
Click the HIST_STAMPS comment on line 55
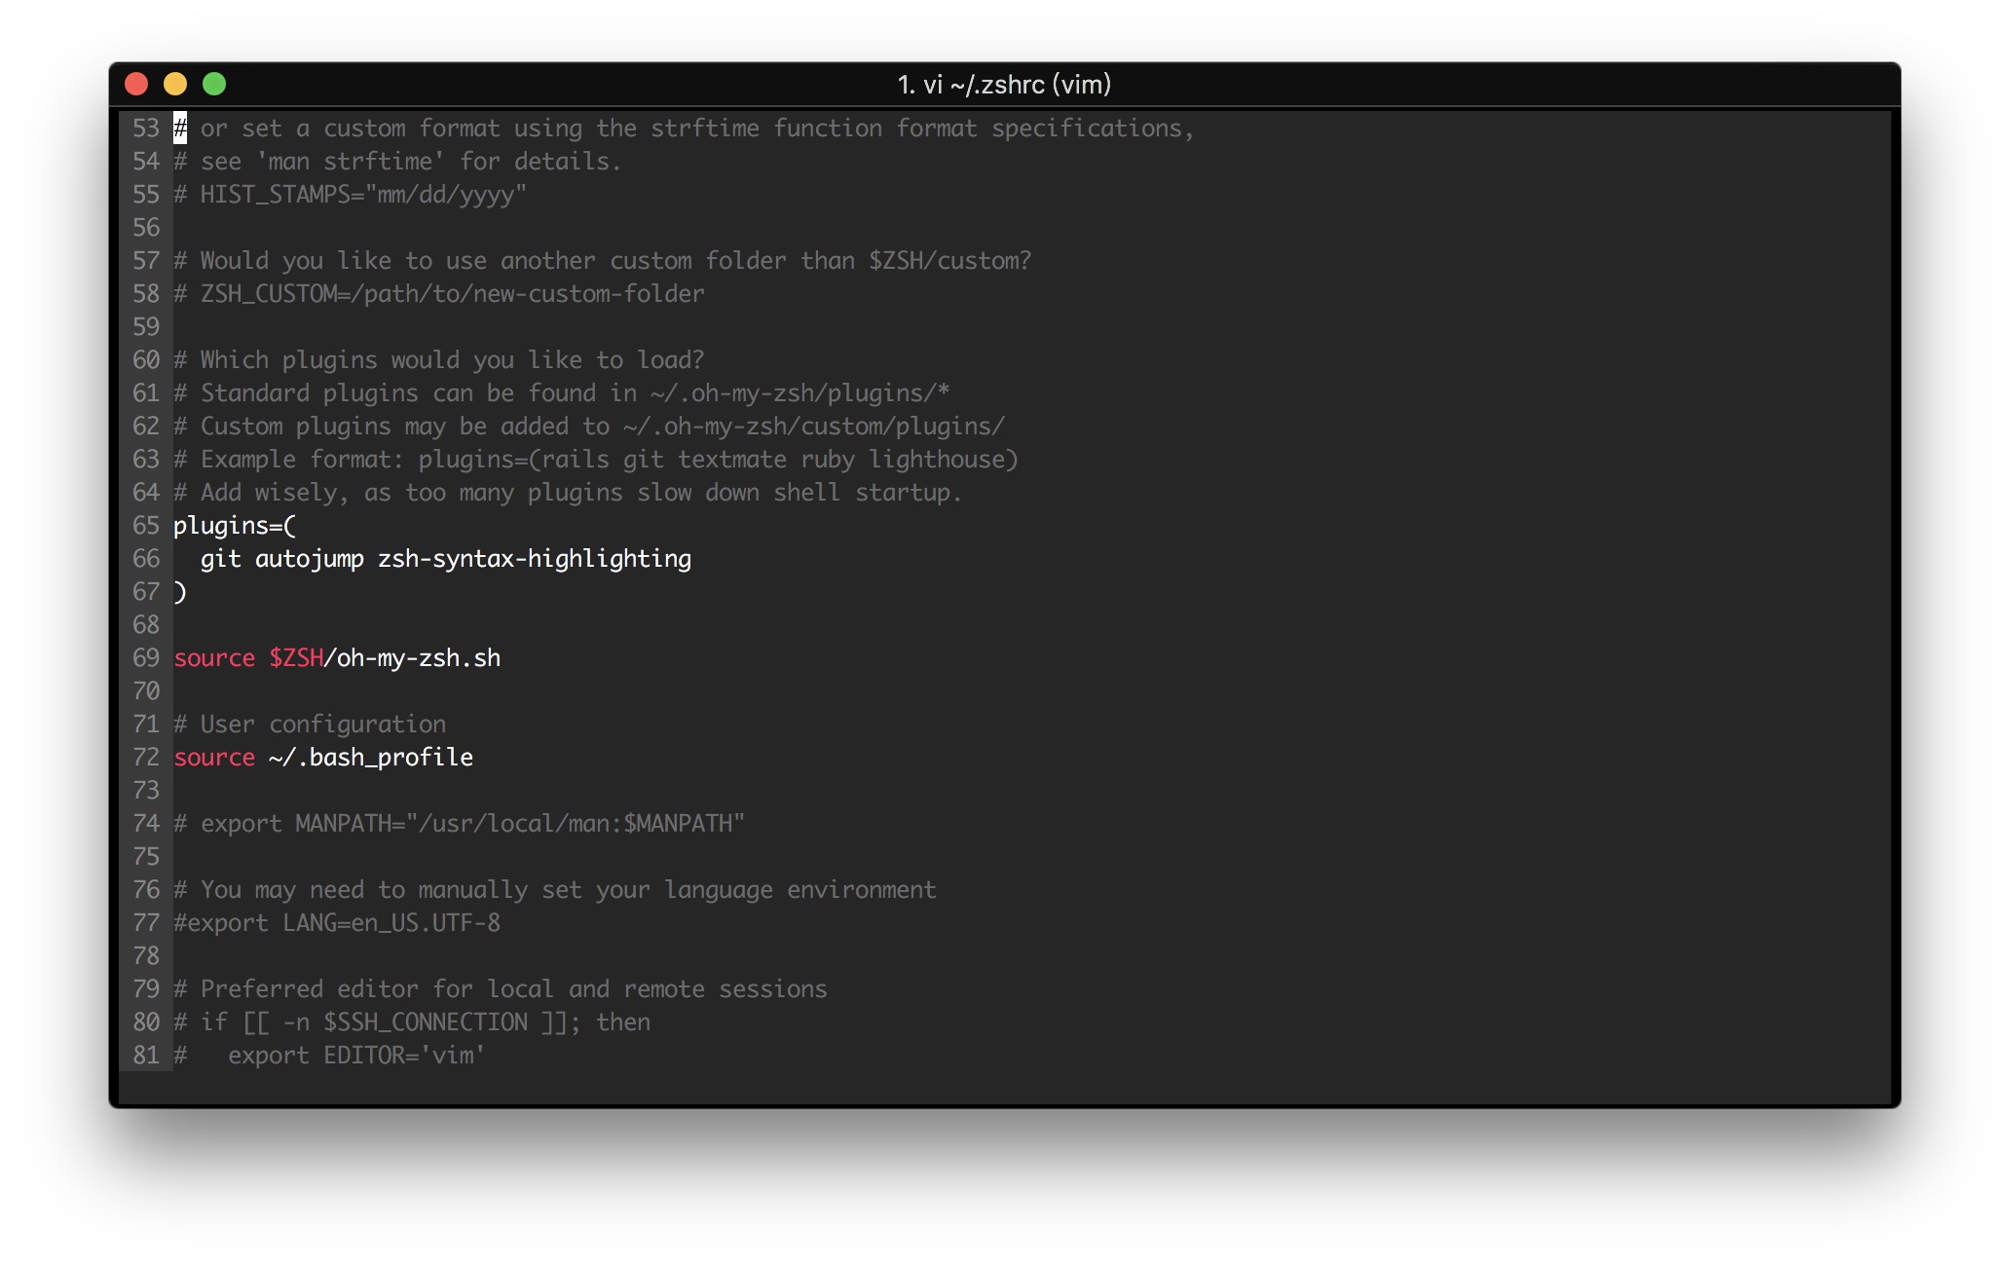(x=351, y=195)
